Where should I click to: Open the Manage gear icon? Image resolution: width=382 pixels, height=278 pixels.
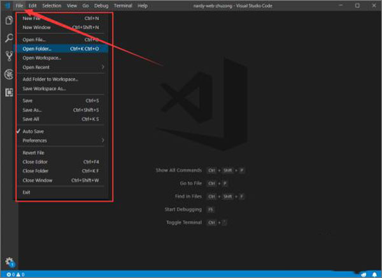pos(10,262)
